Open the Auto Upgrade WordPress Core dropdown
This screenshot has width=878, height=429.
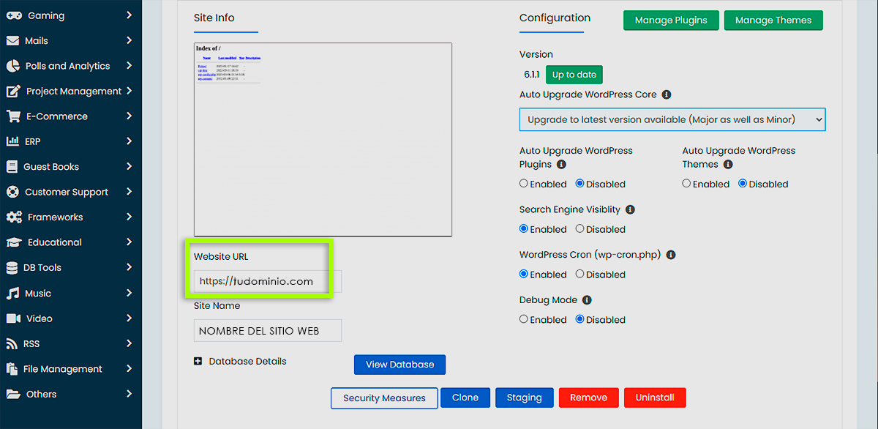(x=672, y=119)
